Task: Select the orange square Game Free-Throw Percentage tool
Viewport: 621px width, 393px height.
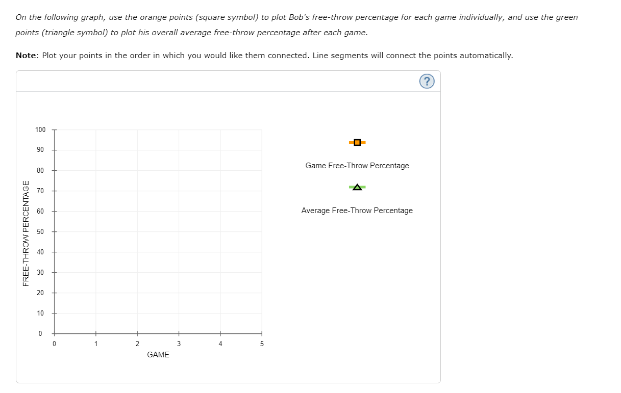Action: click(x=357, y=142)
